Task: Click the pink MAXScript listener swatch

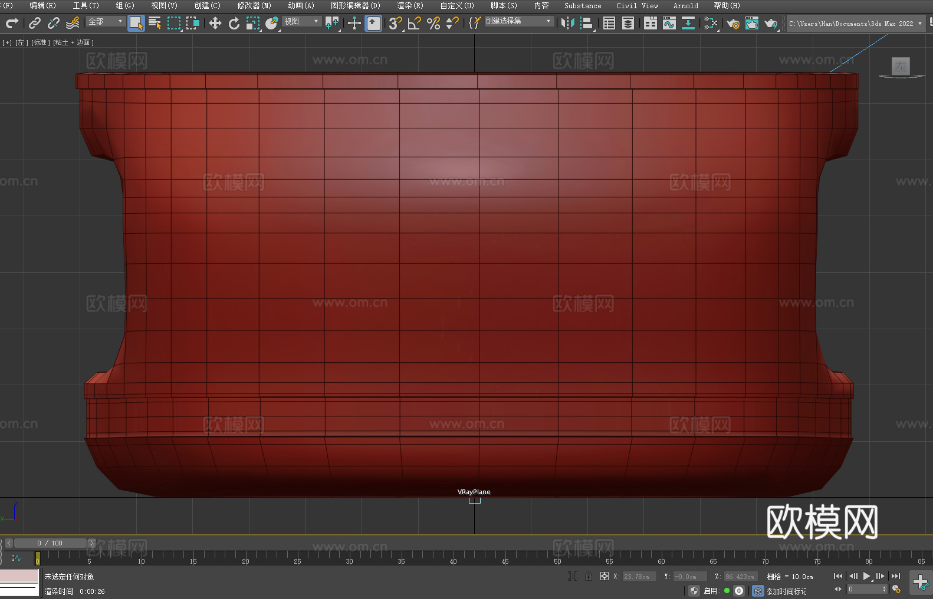Action: pos(19,576)
